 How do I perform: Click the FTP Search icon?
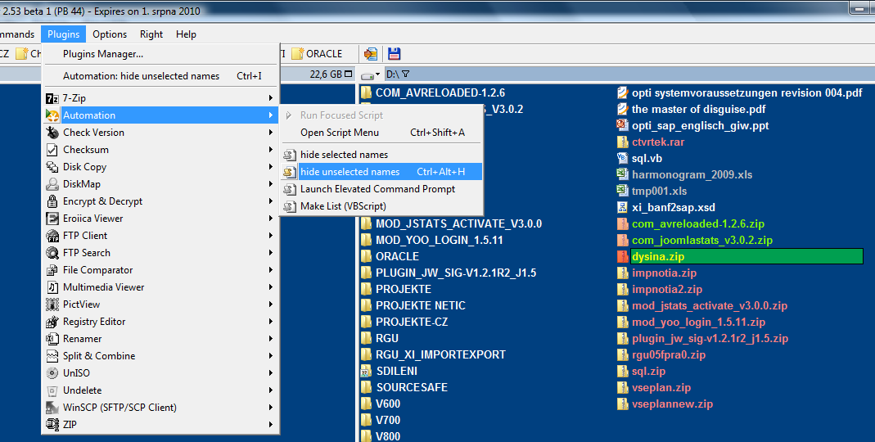click(x=52, y=254)
